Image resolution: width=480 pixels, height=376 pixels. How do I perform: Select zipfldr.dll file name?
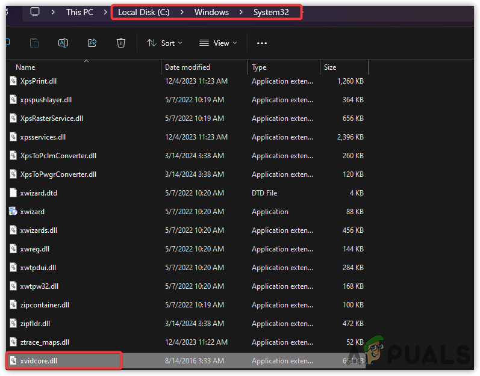(35, 324)
